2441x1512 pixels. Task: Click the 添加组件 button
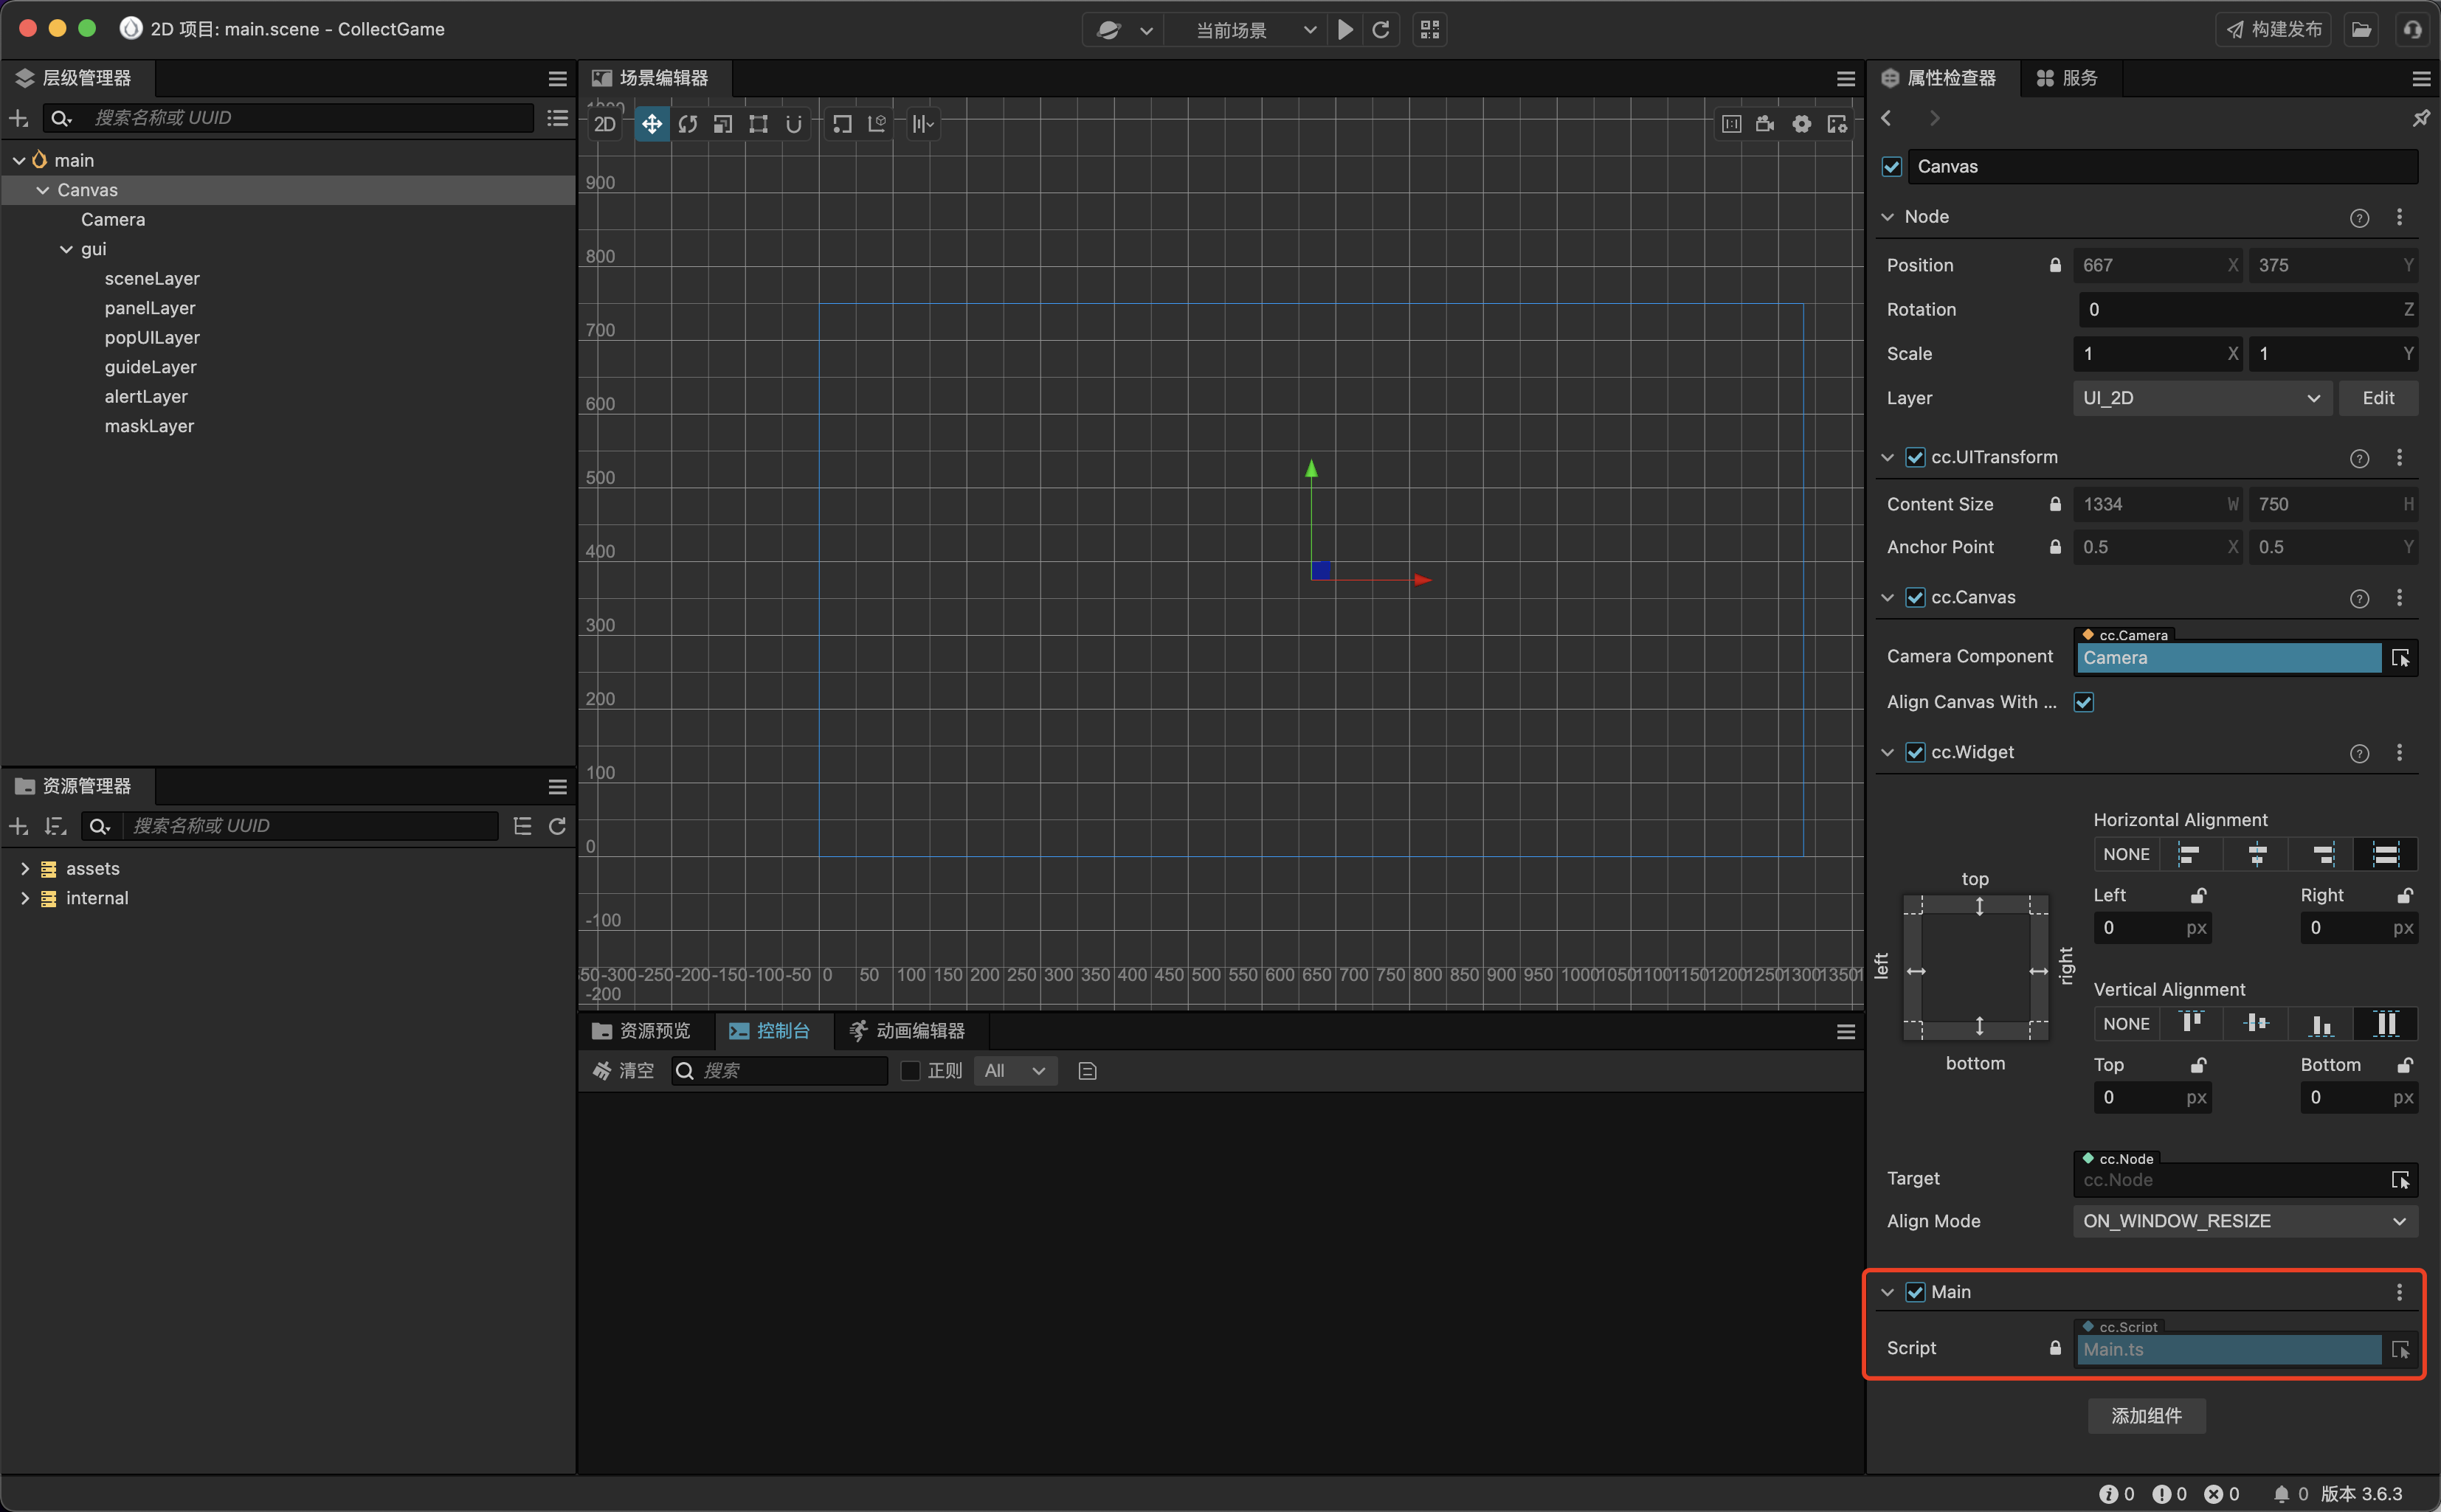tap(2146, 1416)
